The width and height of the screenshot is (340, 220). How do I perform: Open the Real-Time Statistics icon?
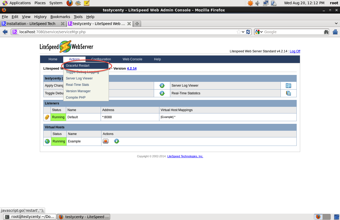(x=288, y=93)
